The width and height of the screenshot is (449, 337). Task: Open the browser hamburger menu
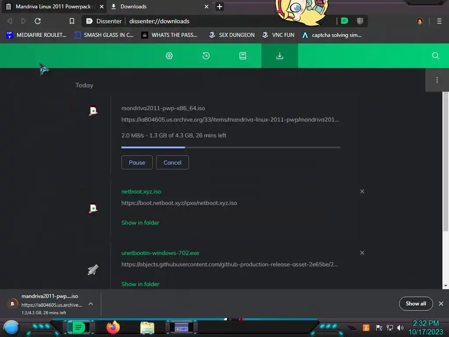[439, 21]
